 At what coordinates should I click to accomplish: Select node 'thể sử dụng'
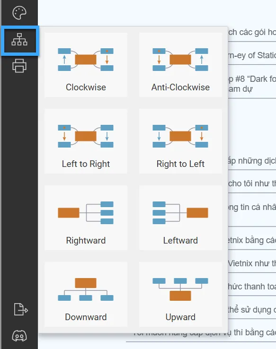[x=252, y=310]
